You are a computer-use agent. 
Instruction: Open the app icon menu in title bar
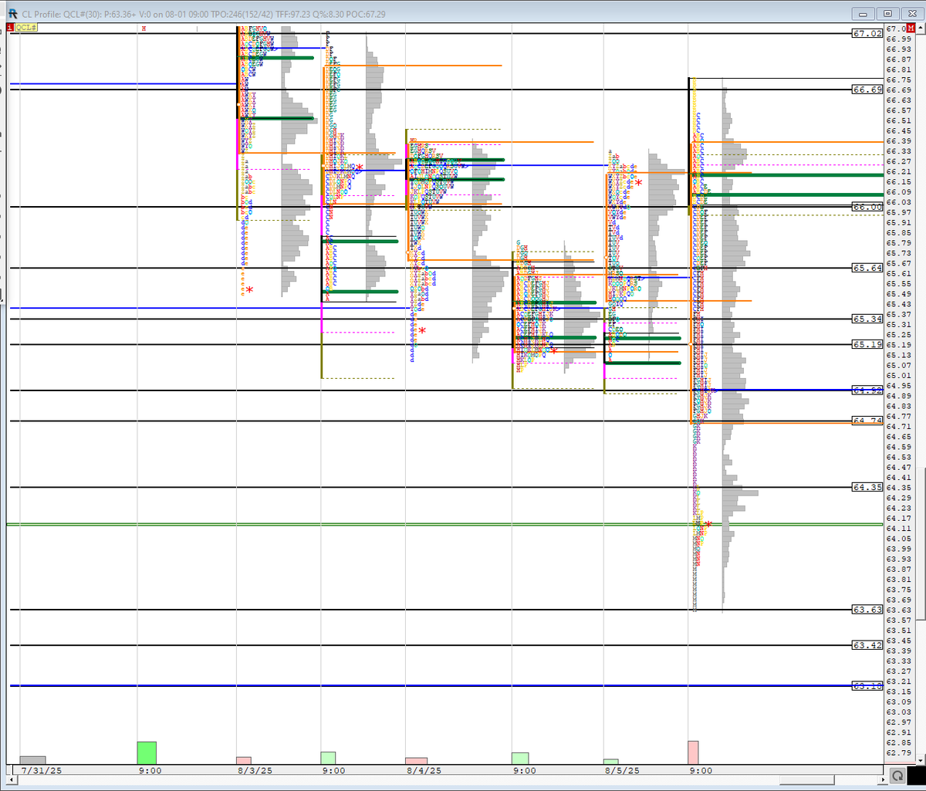(x=13, y=14)
